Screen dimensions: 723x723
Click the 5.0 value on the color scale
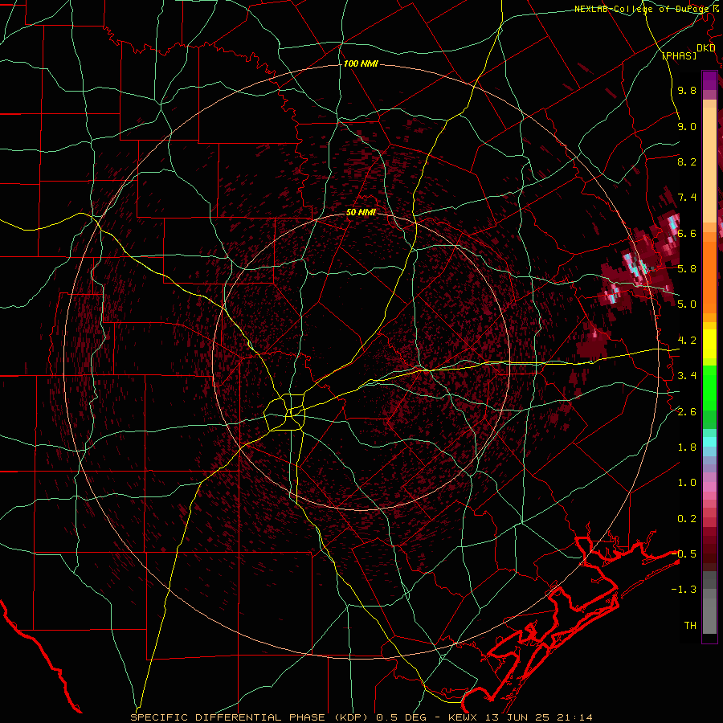[687, 304]
